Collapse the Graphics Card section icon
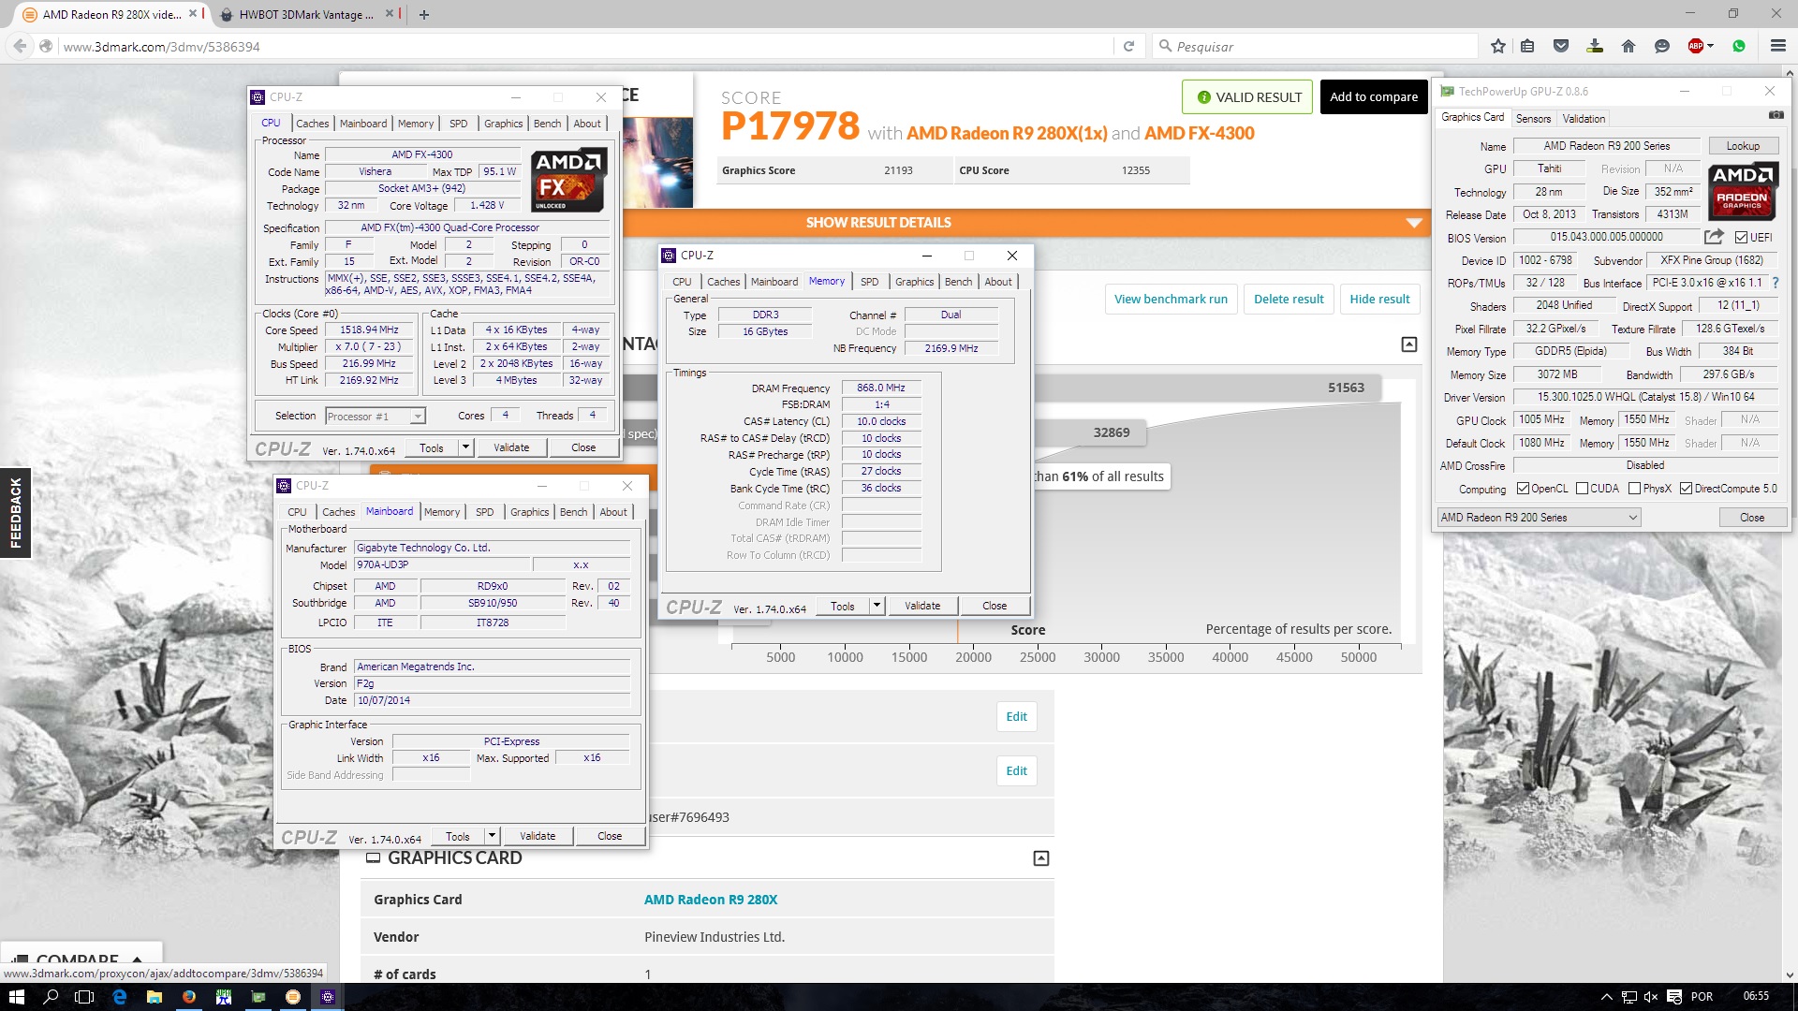Screen dimensions: 1798x1011 pyautogui.click(x=1040, y=858)
